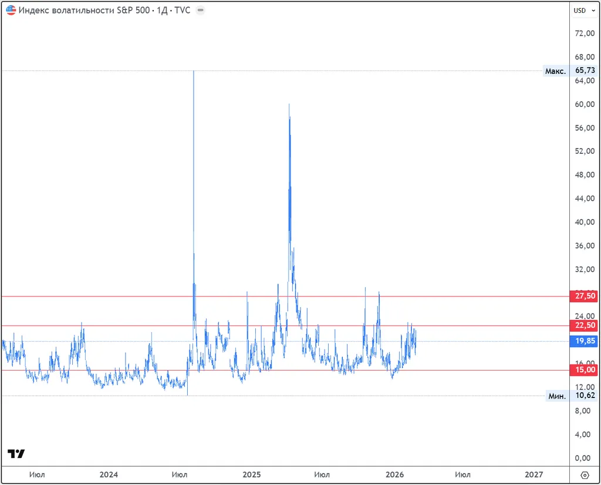
Task: Click the 2024 label on time axis
Action: 109,474
